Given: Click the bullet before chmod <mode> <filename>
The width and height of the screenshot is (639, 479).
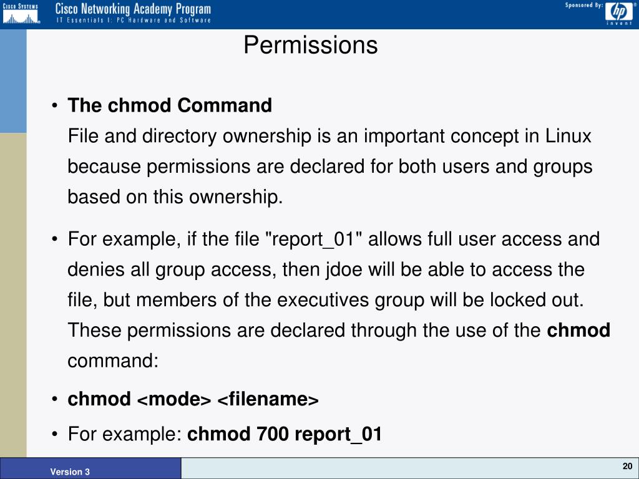Looking at the screenshot, I should click(x=56, y=400).
